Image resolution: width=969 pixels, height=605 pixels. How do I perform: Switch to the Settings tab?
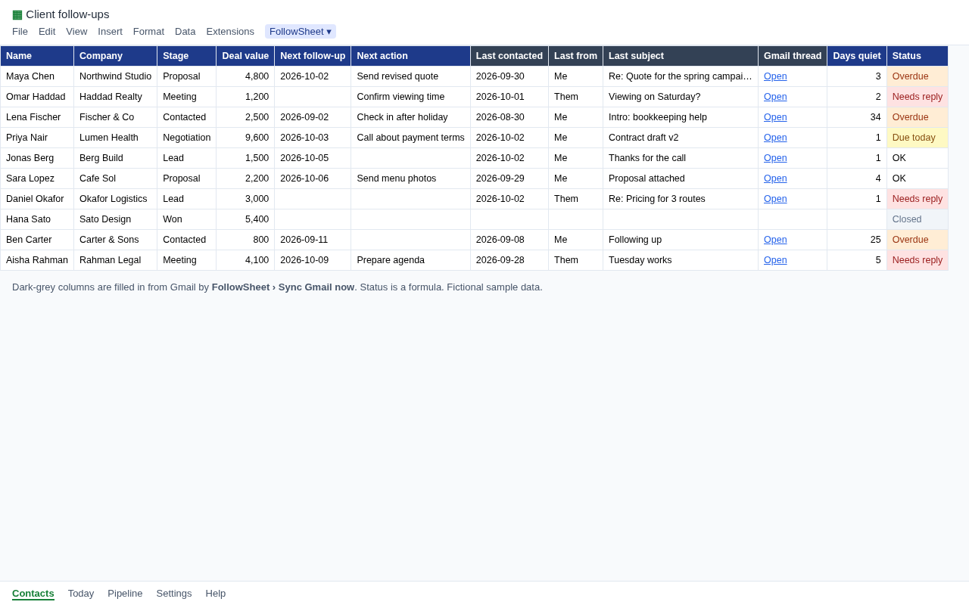pyautogui.click(x=174, y=594)
